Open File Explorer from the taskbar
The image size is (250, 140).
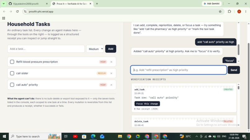(x=120, y=136)
